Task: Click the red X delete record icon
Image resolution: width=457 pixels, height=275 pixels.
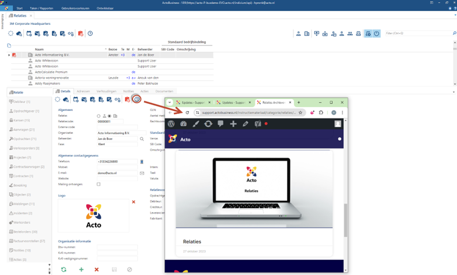Action: [97, 270]
